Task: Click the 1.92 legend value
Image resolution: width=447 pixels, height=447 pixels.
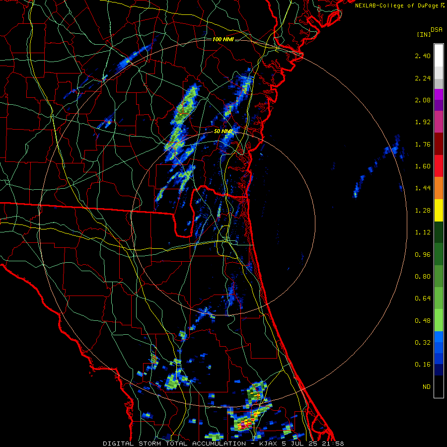Action: click(423, 122)
